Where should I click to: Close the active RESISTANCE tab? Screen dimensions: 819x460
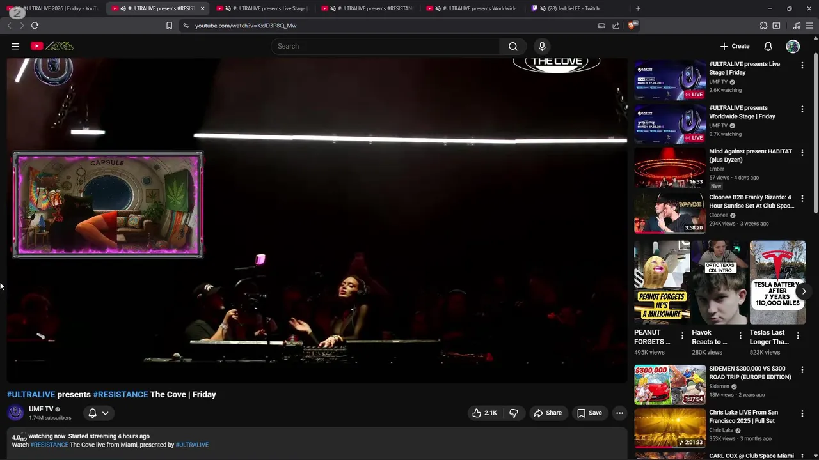point(202,8)
